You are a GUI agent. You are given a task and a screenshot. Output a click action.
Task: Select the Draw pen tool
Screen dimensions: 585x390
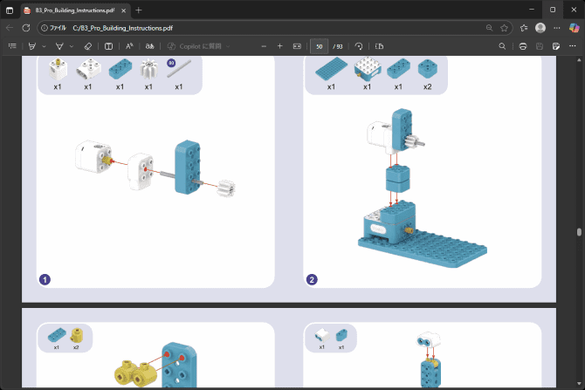59,45
